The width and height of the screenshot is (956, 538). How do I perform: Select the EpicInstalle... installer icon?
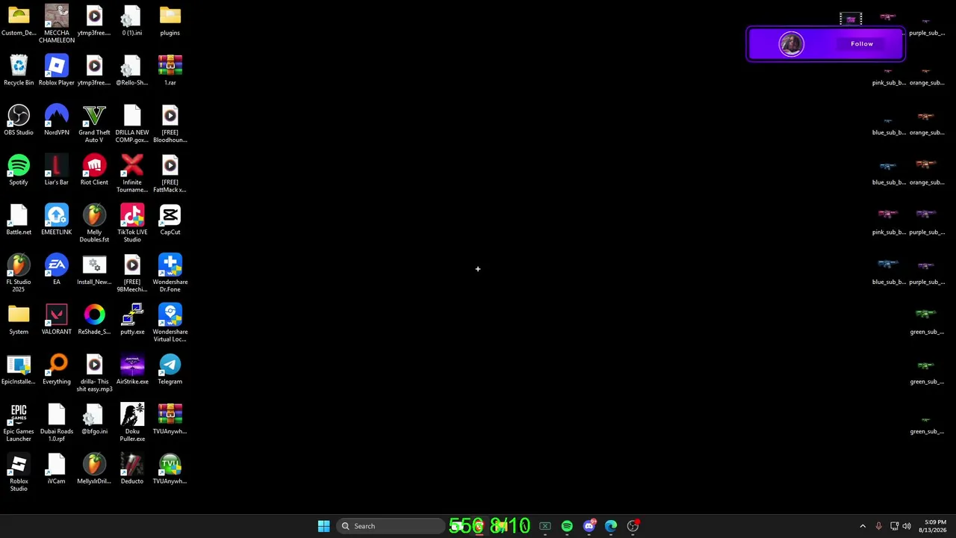(x=19, y=370)
